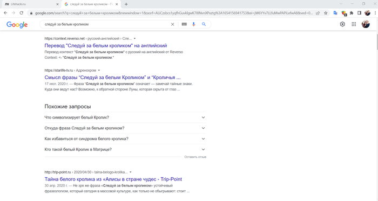Open the Reverso translation result link

point(106,45)
